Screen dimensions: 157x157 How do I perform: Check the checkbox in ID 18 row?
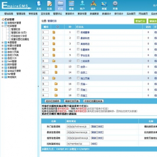click(78, 95)
